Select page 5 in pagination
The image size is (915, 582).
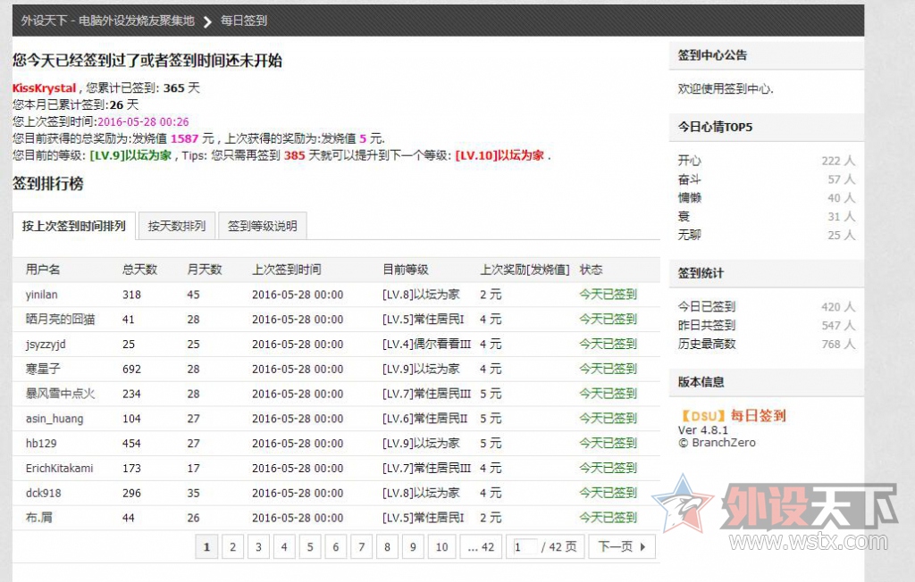pyautogui.click(x=310, y=547)
